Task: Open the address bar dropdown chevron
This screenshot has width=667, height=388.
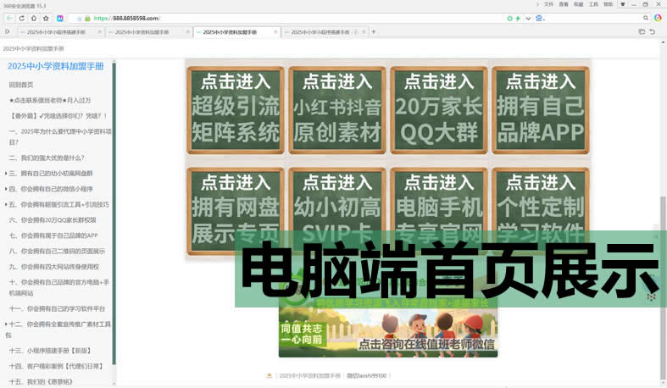Action: point(528,19)
